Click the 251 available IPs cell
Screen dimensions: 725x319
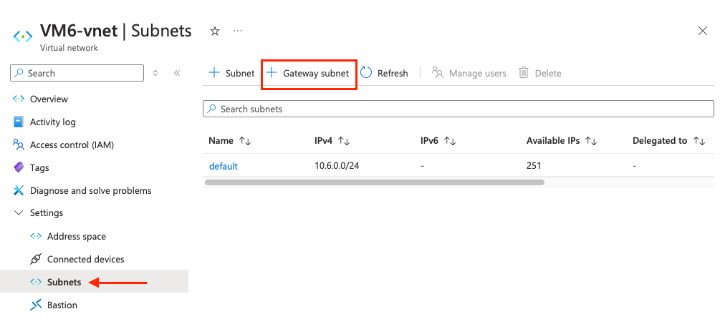pyautogui.click(x=534, y=165)
